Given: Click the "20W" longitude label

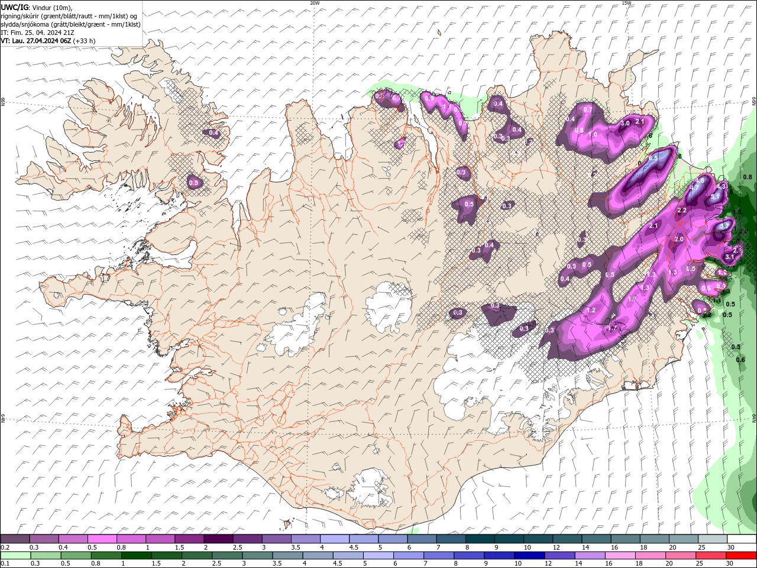Looking at the screenshot, I should pos(315,3).
